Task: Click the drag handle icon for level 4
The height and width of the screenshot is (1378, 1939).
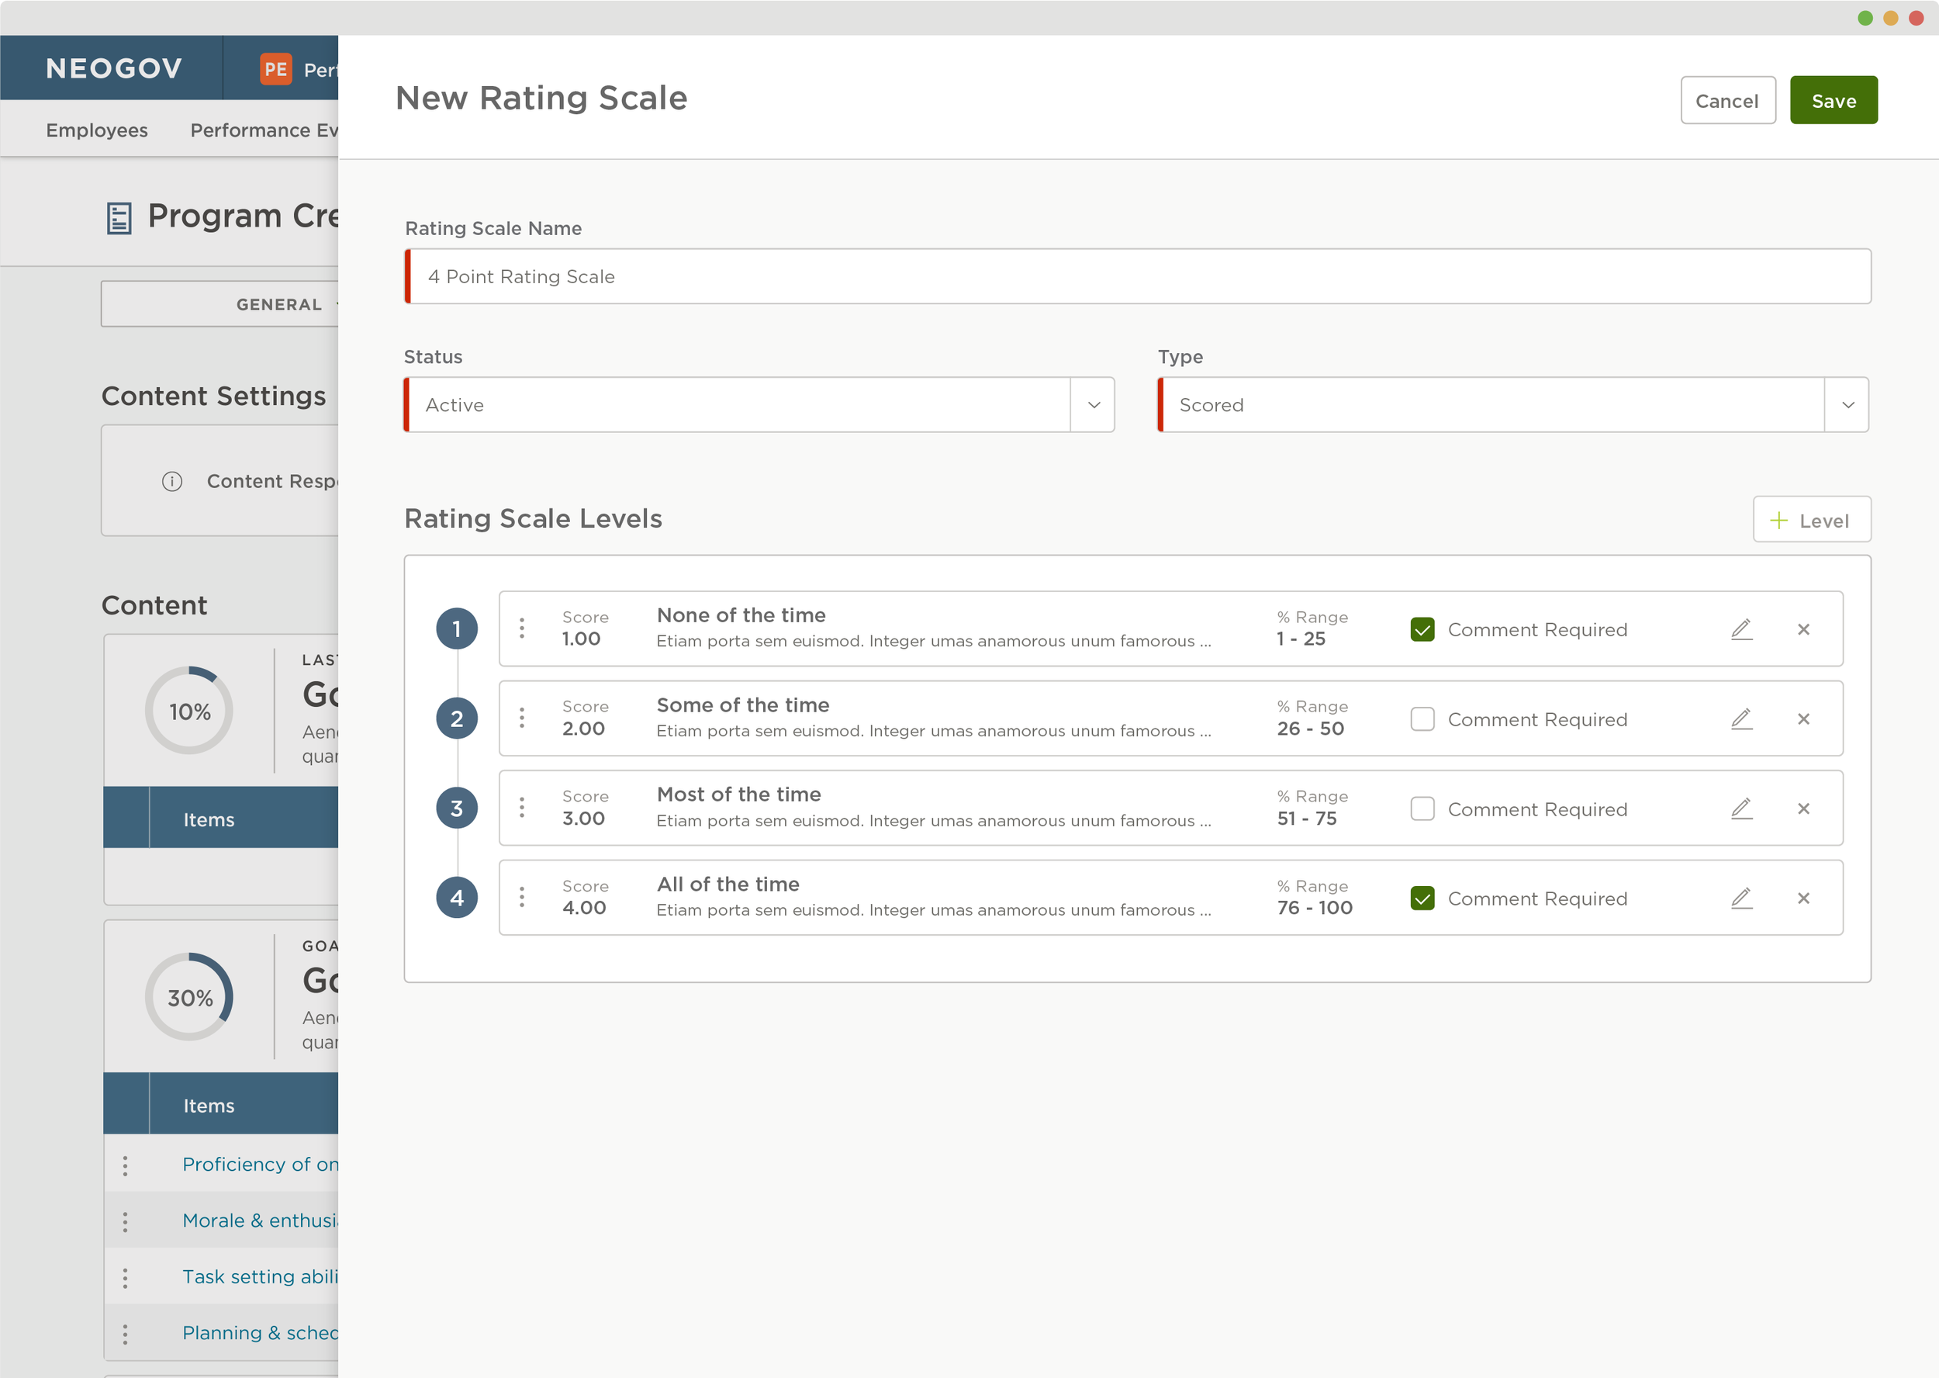Action: [x=522, y=896]
